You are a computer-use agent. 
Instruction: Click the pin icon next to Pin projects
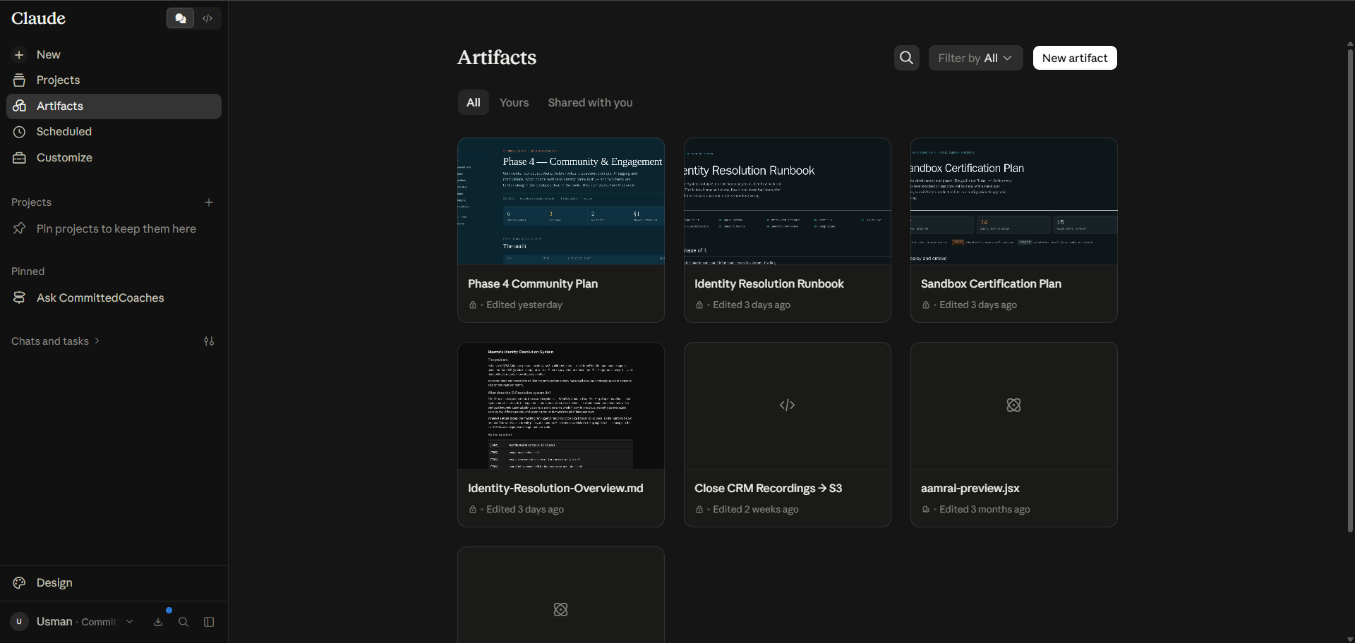point(19,228)
